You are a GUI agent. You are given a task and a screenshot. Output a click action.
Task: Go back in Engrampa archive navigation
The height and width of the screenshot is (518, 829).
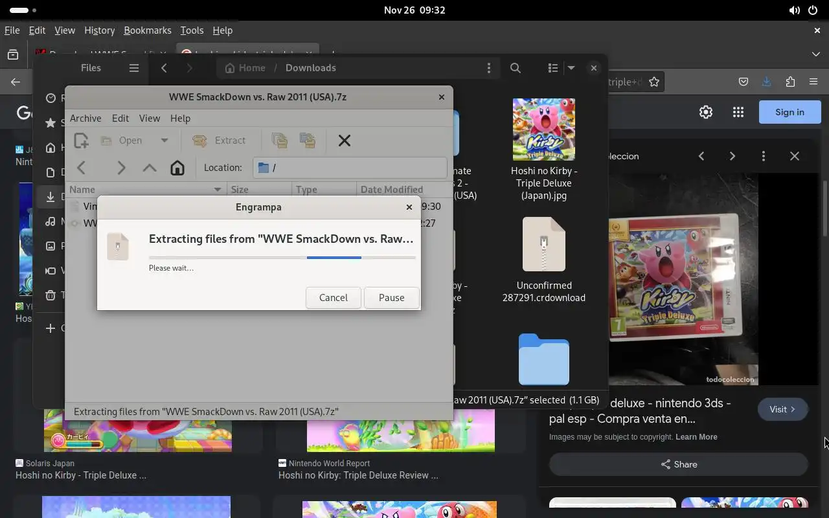[x=82, y=168]
